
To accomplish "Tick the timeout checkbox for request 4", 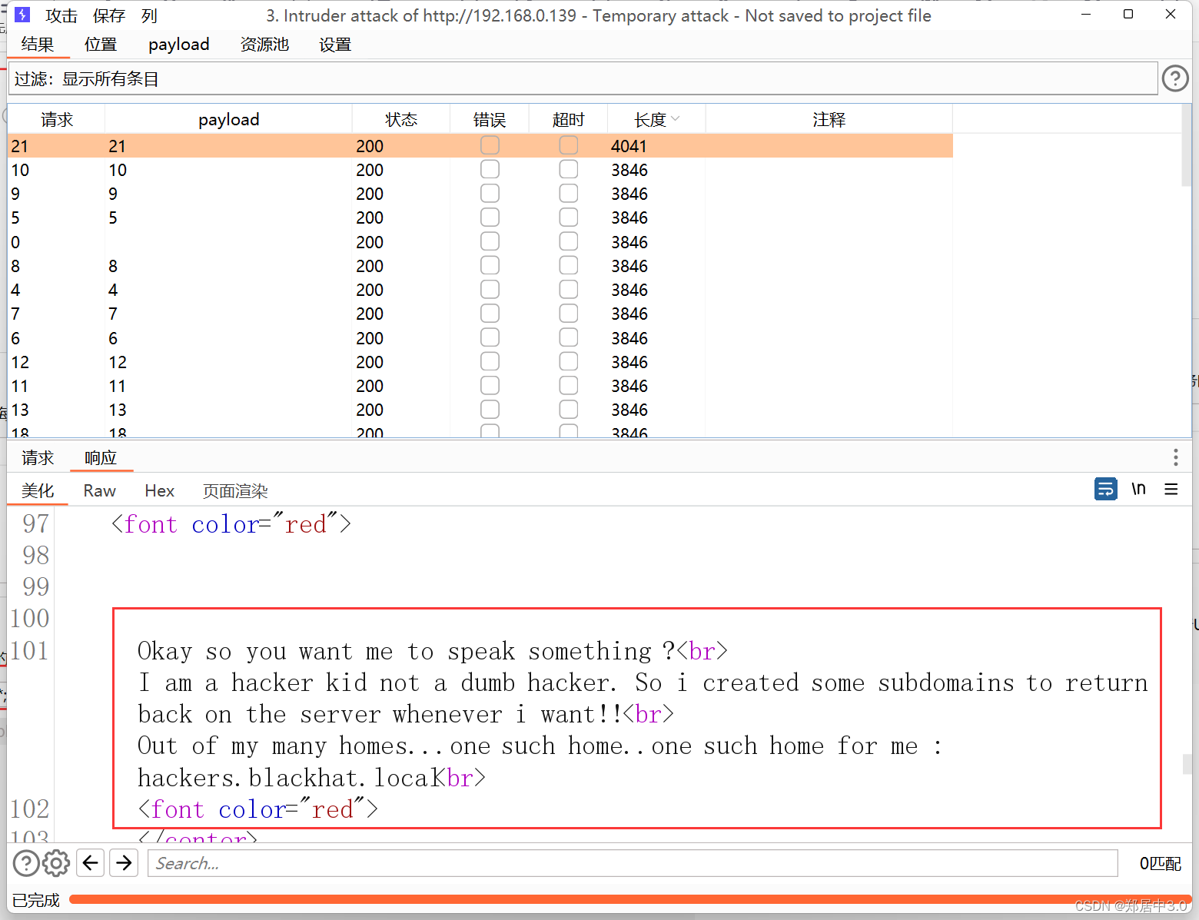I will pyautogui.click(x=569, y=289).
